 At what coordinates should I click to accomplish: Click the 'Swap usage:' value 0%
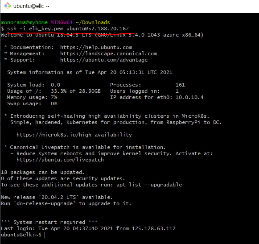[x=54, y=103]
